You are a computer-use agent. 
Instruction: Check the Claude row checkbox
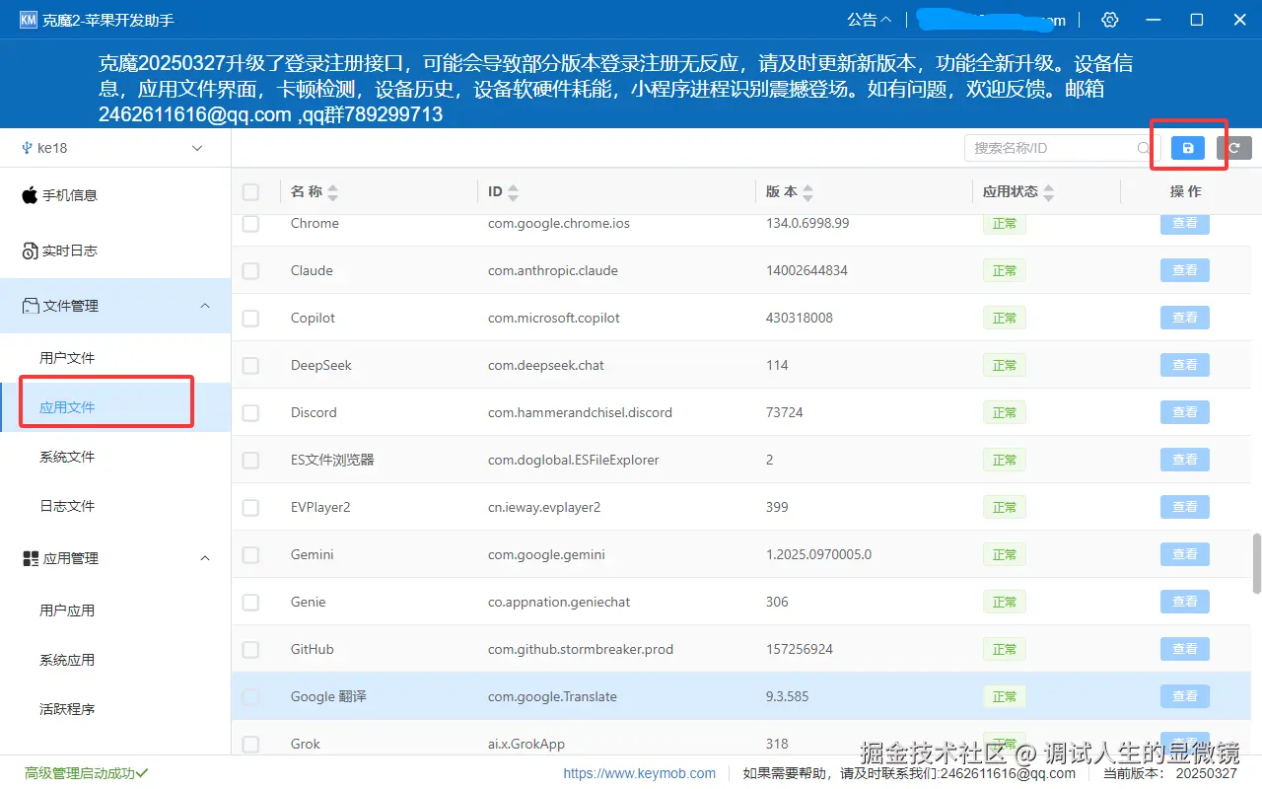click(250, 271)
